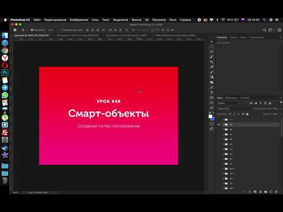Viewport: 283px width, 212px height.
Task: Click the Home icon in options bar
Action: (15, 30)
